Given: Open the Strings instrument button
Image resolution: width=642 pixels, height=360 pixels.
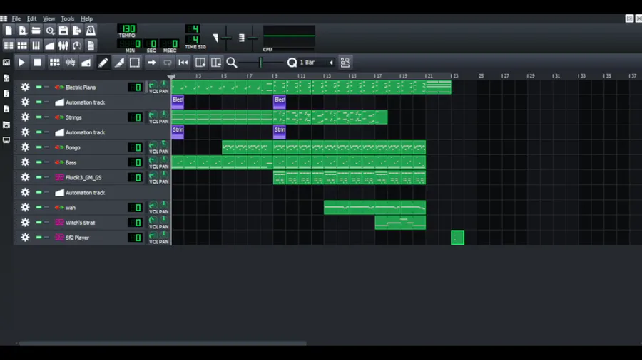Looking at the screenshot, I should [89, 117].
